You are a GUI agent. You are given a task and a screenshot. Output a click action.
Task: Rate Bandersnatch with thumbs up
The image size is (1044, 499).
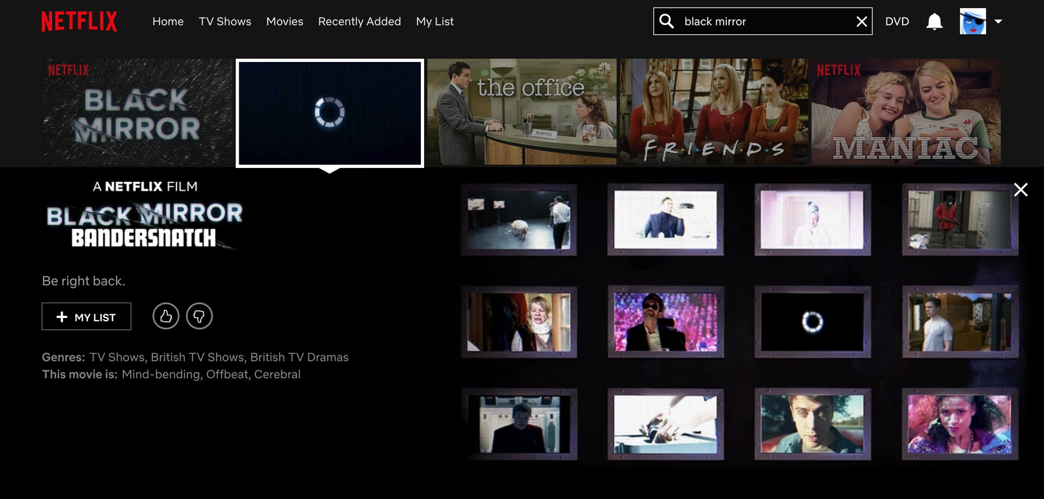[x=166, y=316]
